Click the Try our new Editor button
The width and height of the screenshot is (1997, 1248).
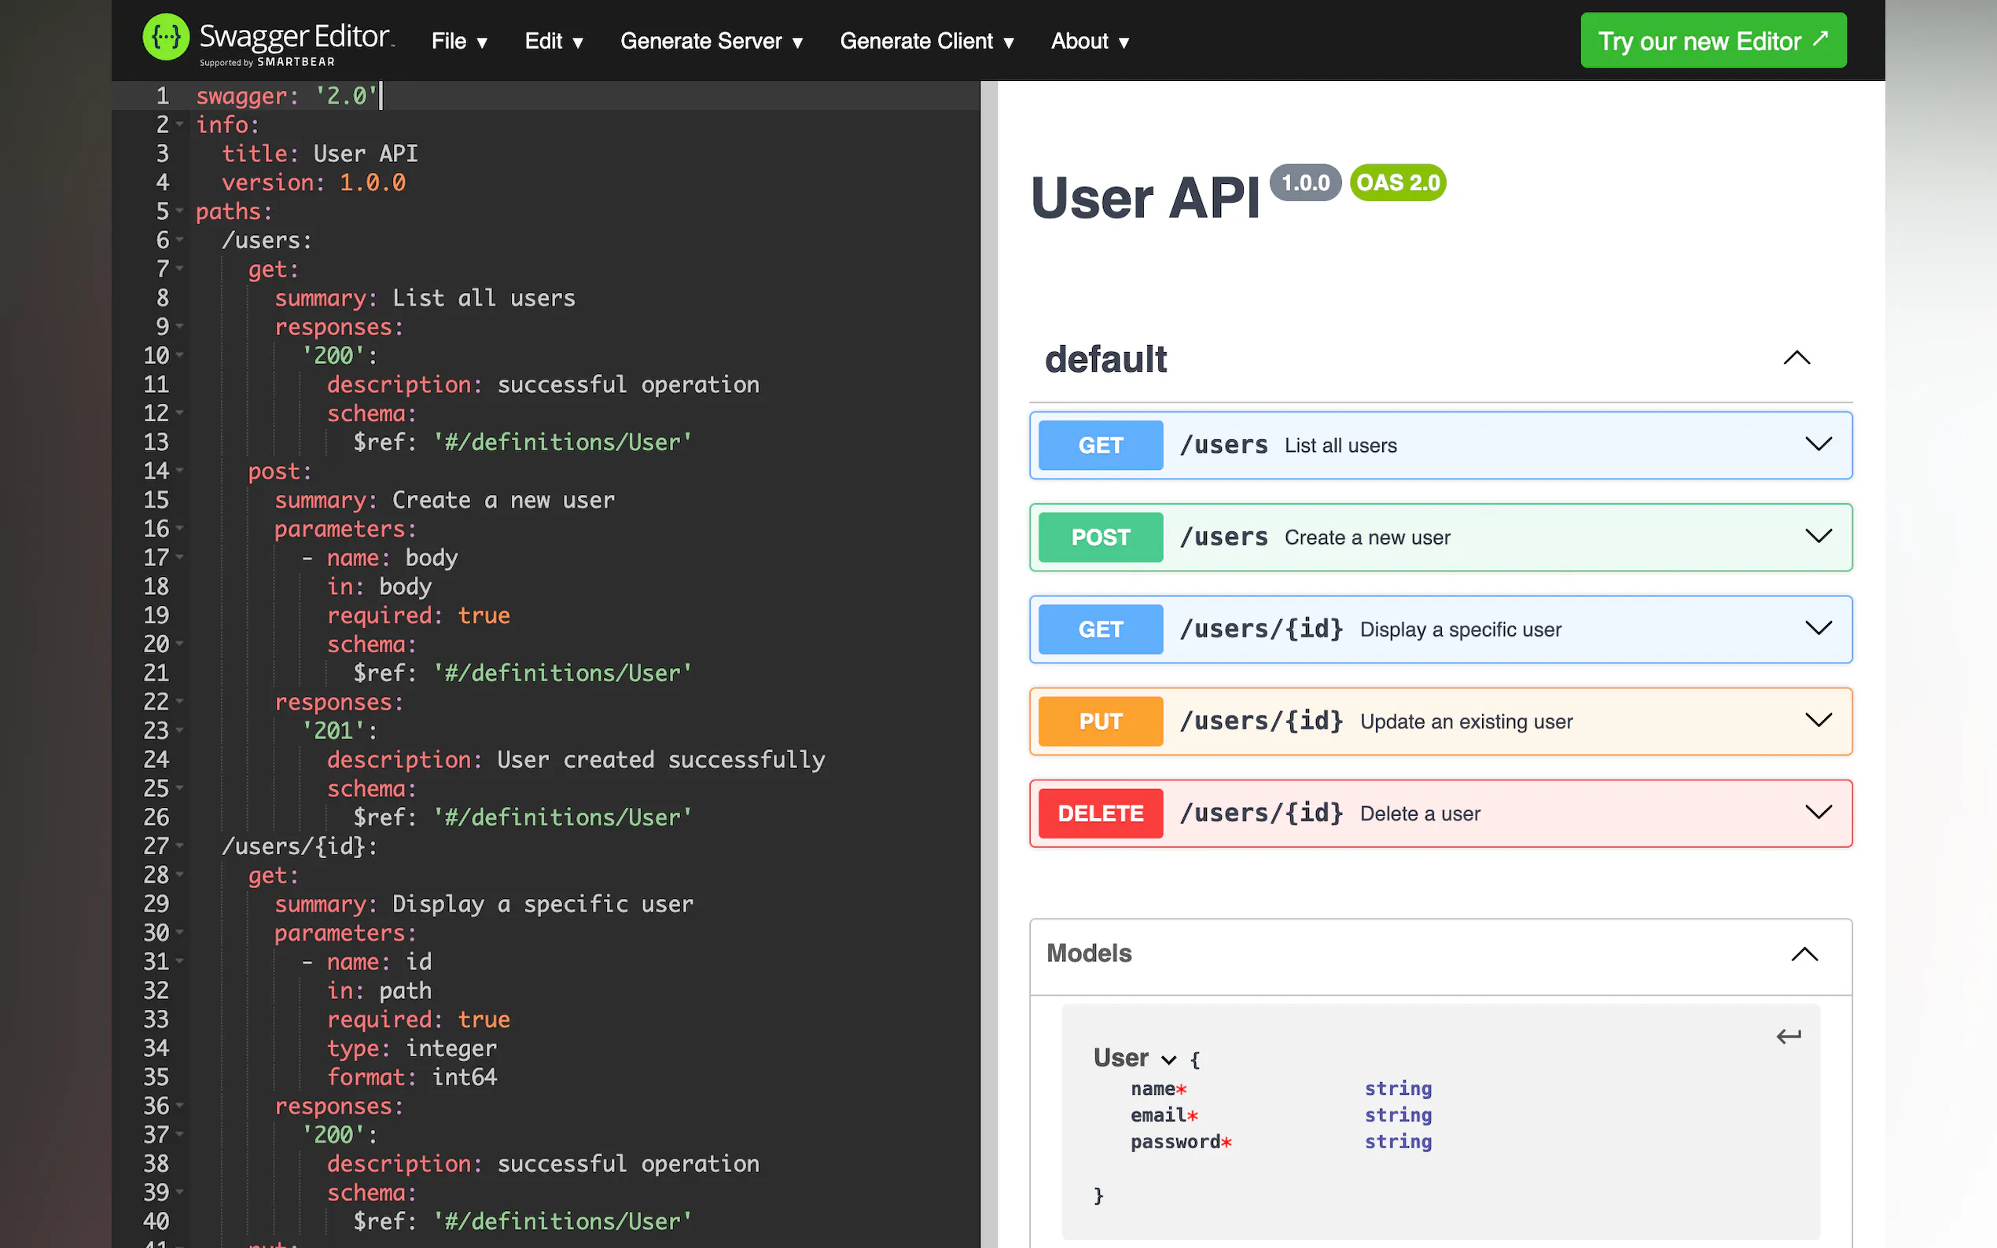1712,42
